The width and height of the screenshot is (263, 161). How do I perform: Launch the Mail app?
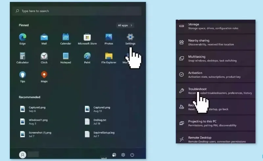pos(44,37)
